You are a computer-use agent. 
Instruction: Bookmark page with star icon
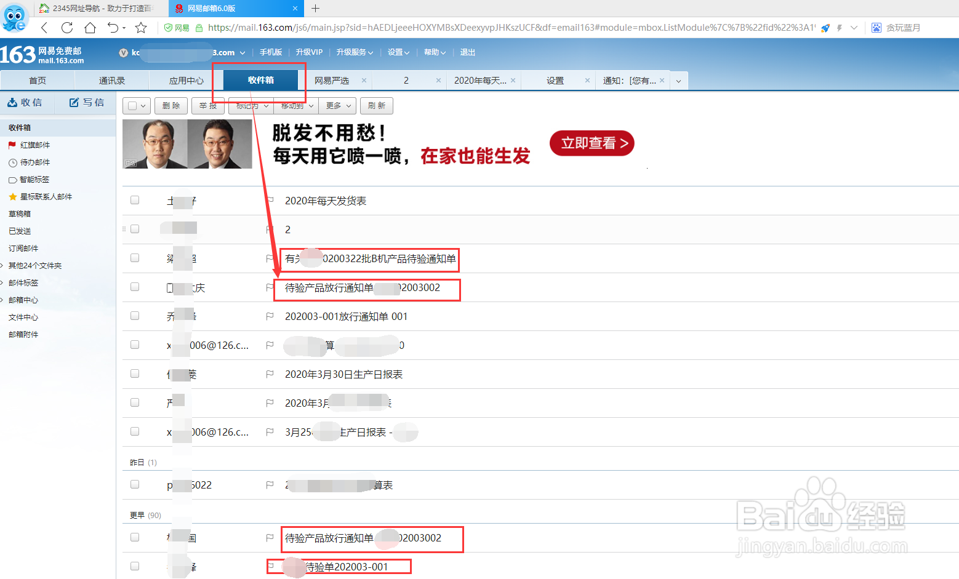tap(141, 28)
